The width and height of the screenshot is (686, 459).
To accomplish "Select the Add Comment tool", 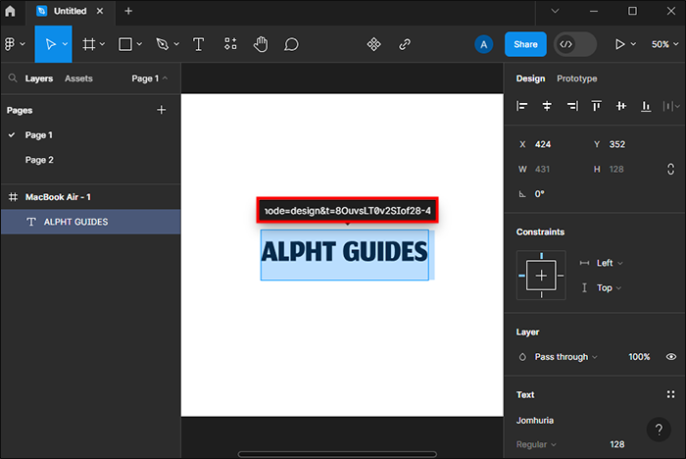I will (x=291, y=44).
